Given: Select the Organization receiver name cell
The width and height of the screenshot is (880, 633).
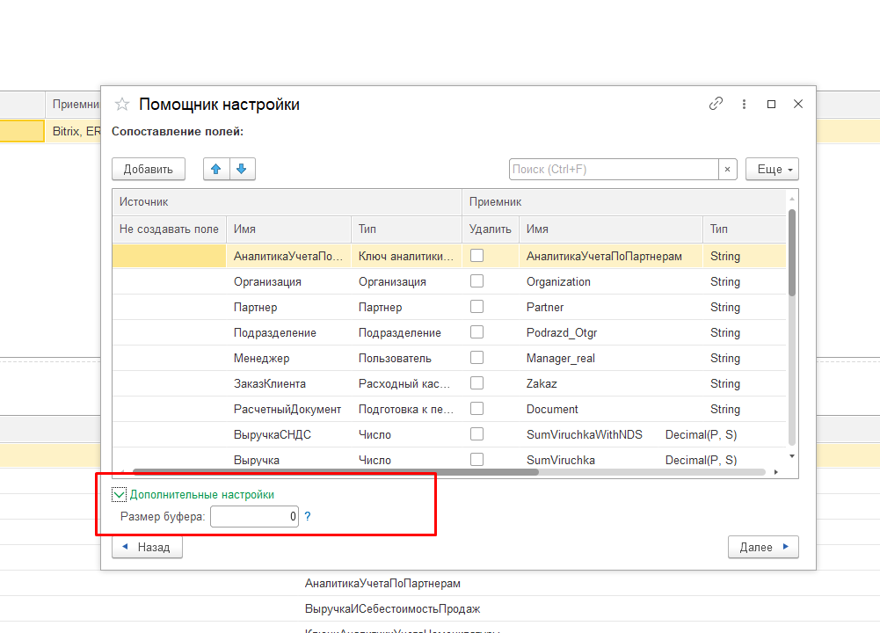Looking at the screenshot, I should coord(611,281).
